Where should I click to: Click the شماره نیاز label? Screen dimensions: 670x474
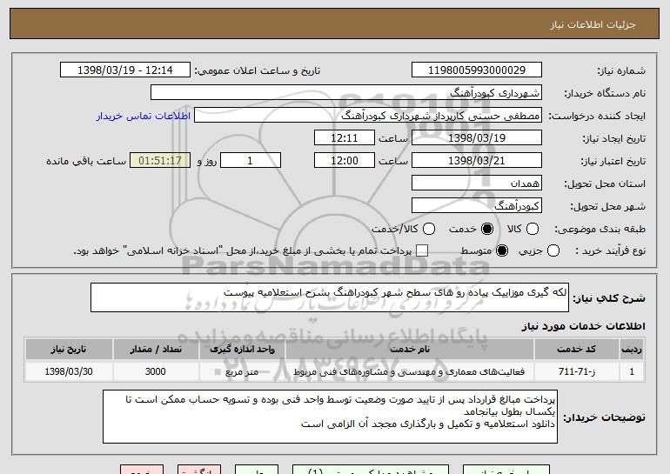621,70
